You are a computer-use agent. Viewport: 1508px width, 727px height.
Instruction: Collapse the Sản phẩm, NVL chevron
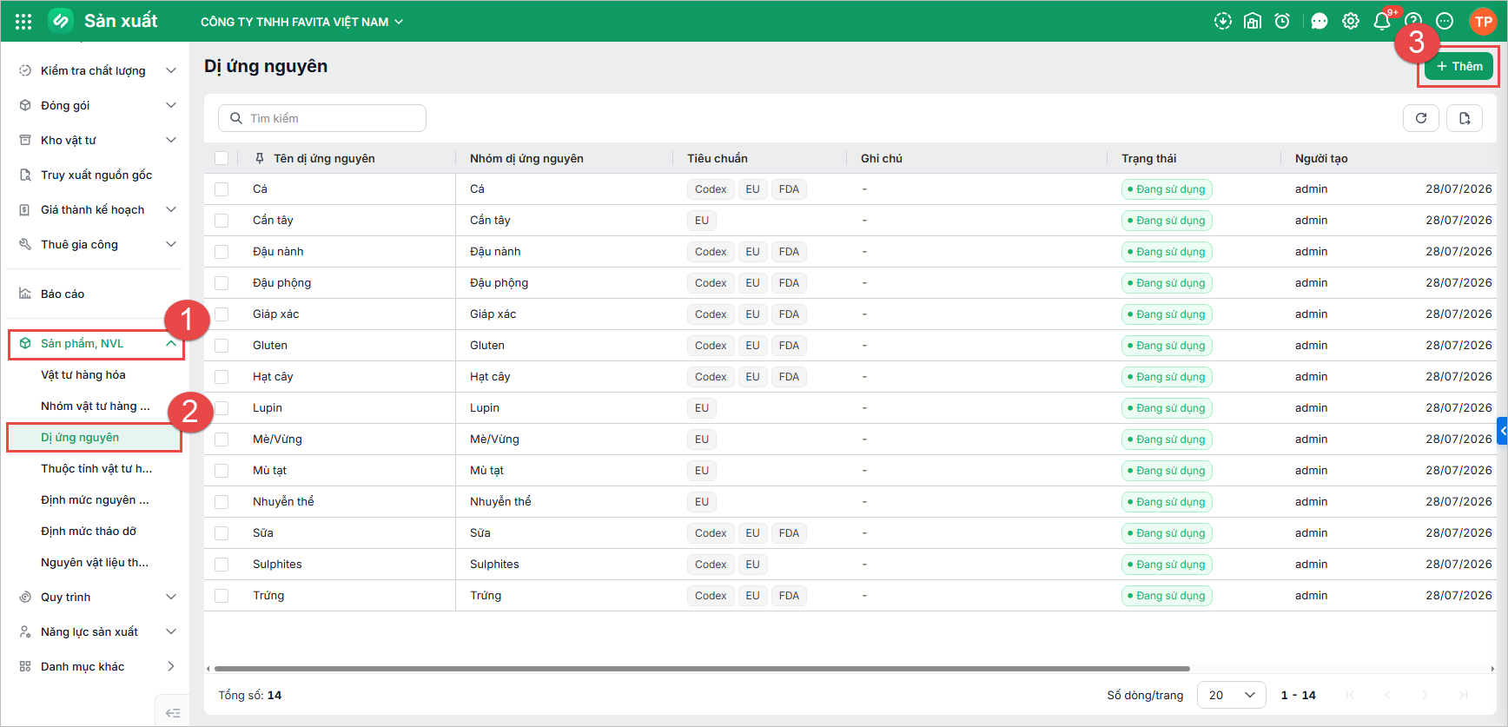[x=171, y=343]
